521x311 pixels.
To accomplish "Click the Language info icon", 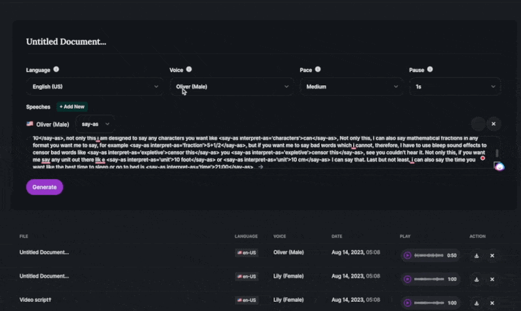I will click(56, 70).
